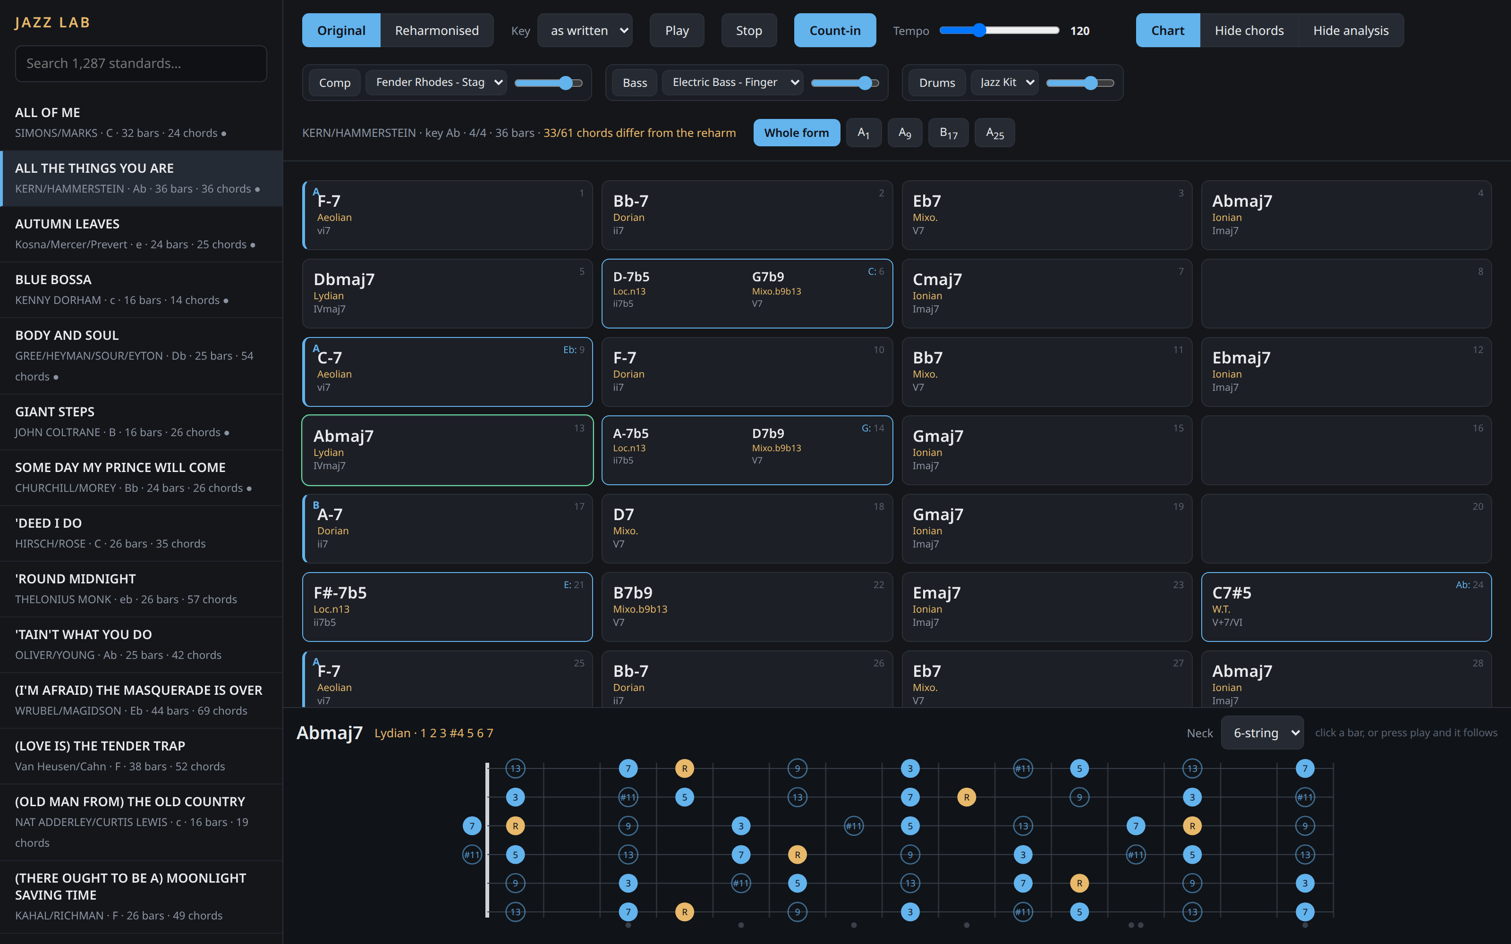Toggle the Drums track on or off
Viewport: 1511px width, 944px height.
(936, 83)
